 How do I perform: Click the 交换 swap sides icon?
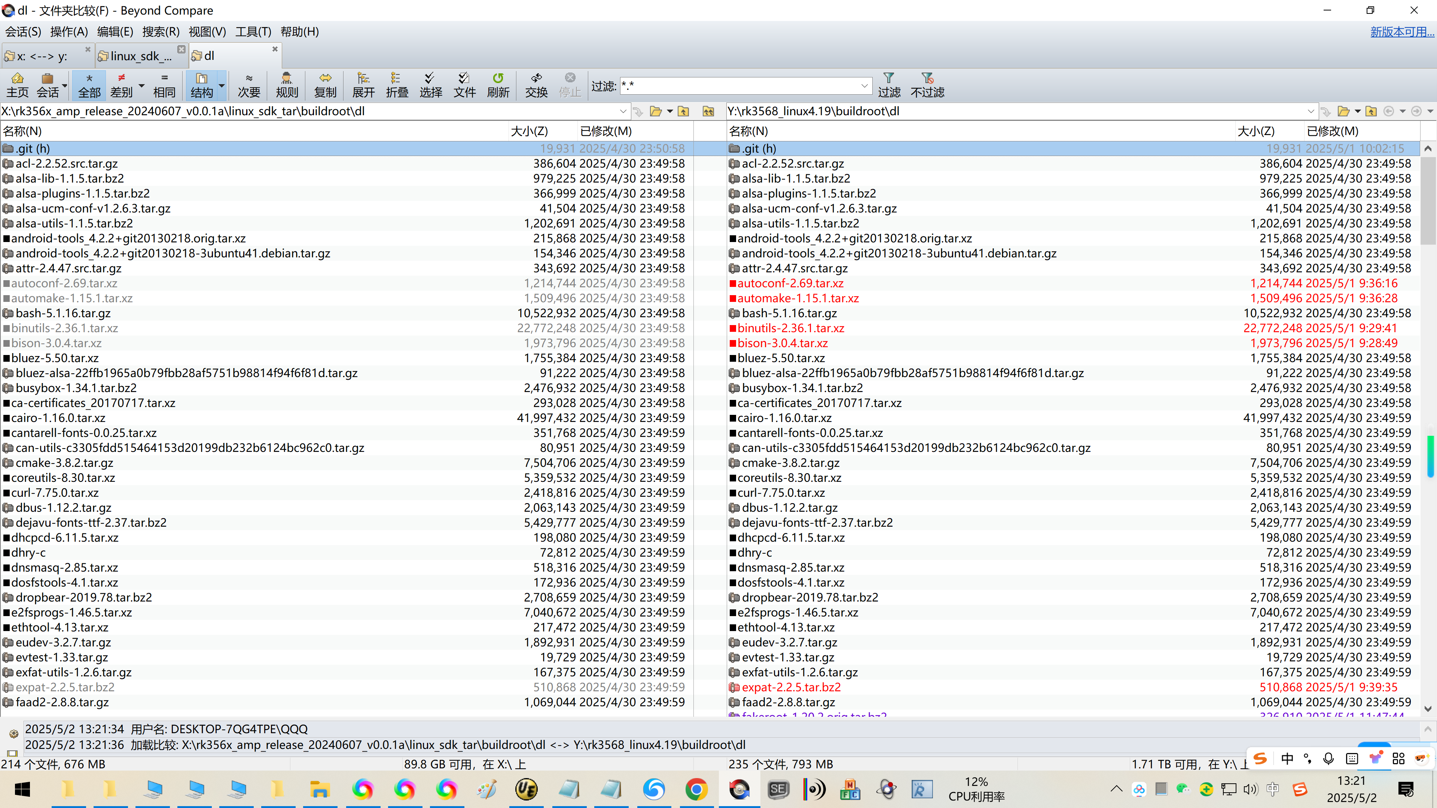[x=536, y=85]
